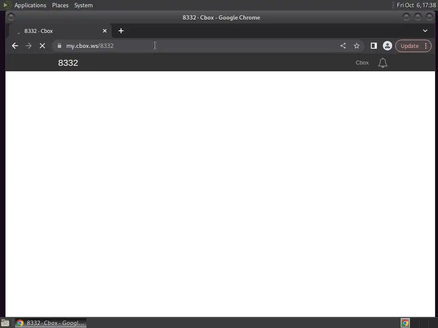Bookmark this tab with star

(357, 46)
